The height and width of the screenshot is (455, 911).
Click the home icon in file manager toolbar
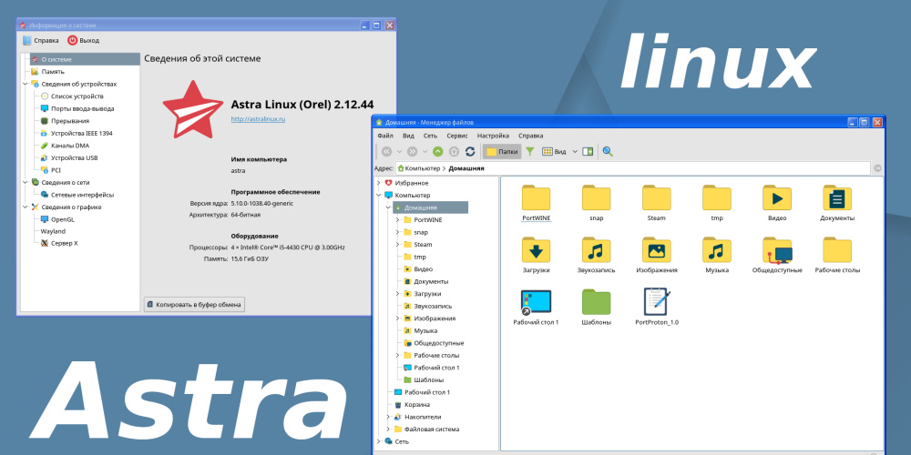point(454,151)
